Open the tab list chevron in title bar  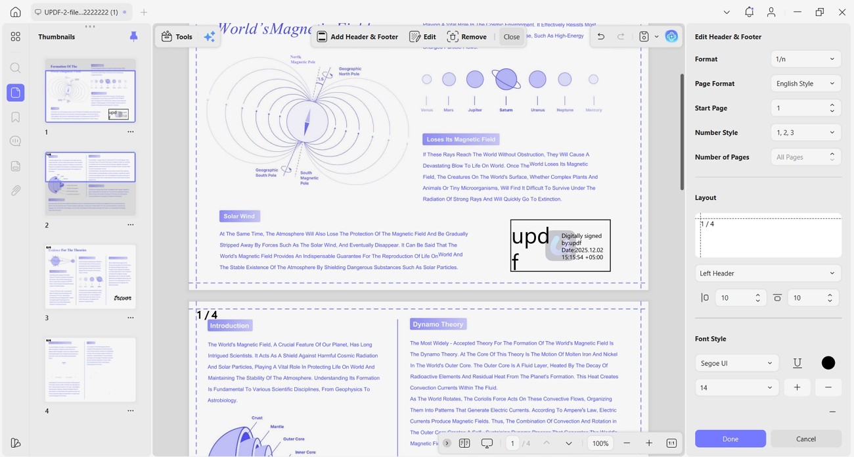(727, 12)
